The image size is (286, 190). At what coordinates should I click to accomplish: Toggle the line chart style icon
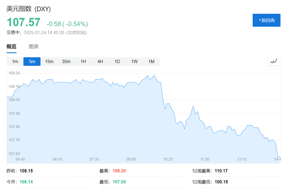pyautogui.click(x=274, y=61)
